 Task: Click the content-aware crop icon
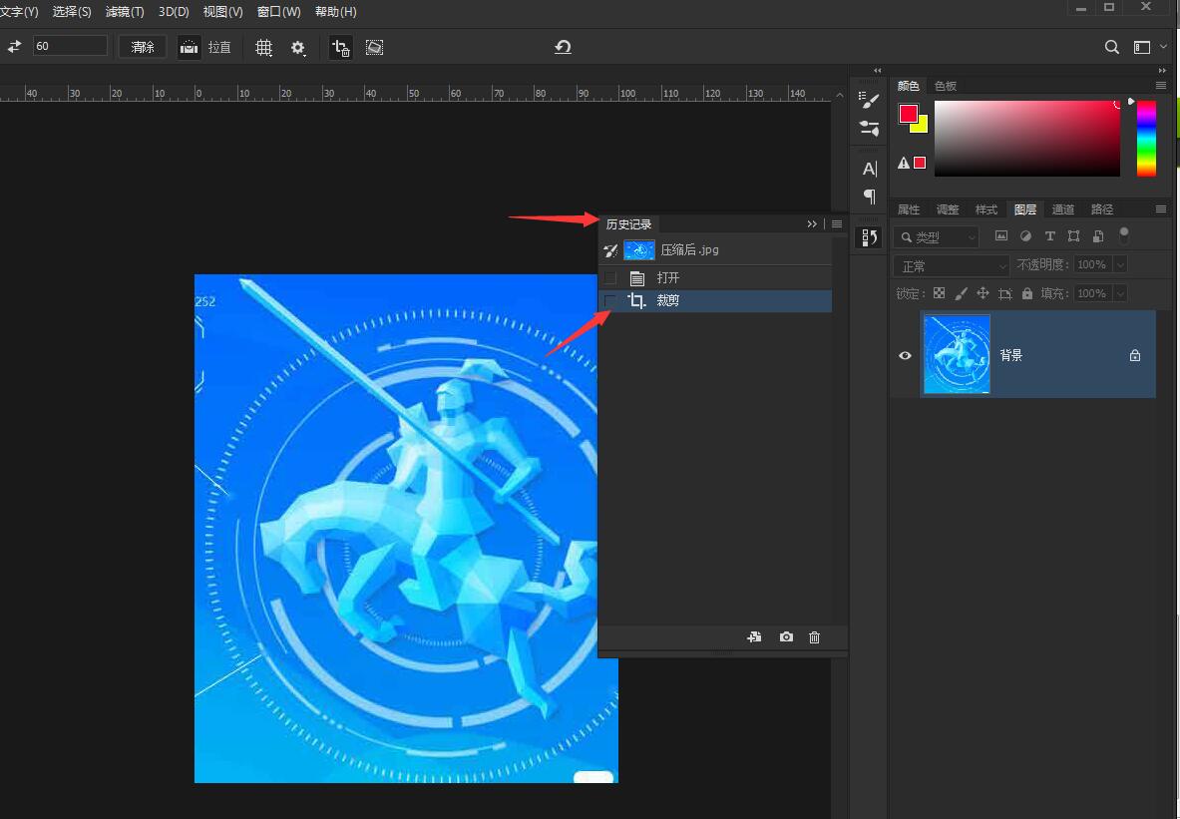(x=374, y=48)
